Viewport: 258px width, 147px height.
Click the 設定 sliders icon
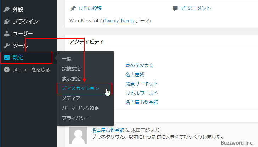7,58
